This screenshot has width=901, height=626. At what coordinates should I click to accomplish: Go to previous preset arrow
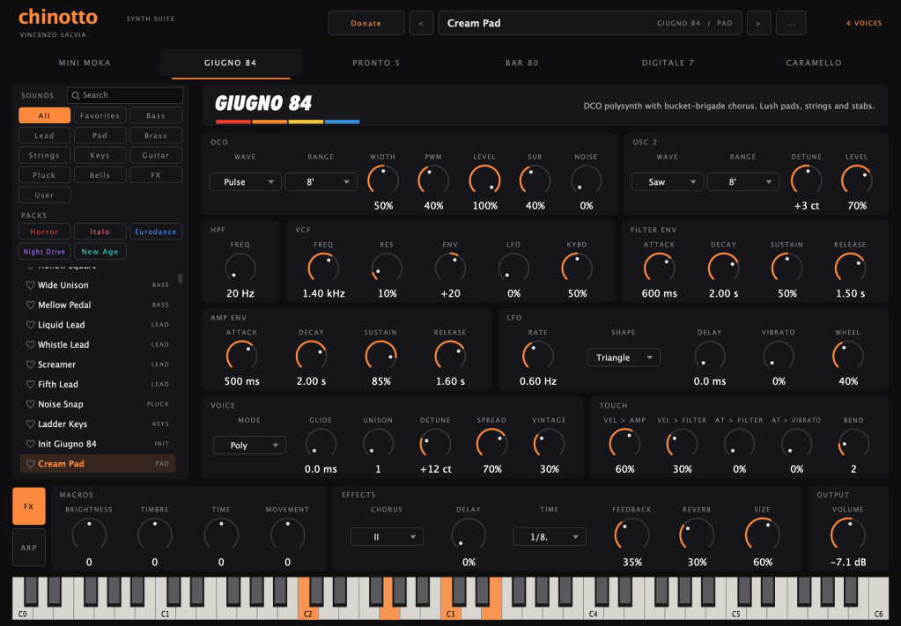[421, 24]
